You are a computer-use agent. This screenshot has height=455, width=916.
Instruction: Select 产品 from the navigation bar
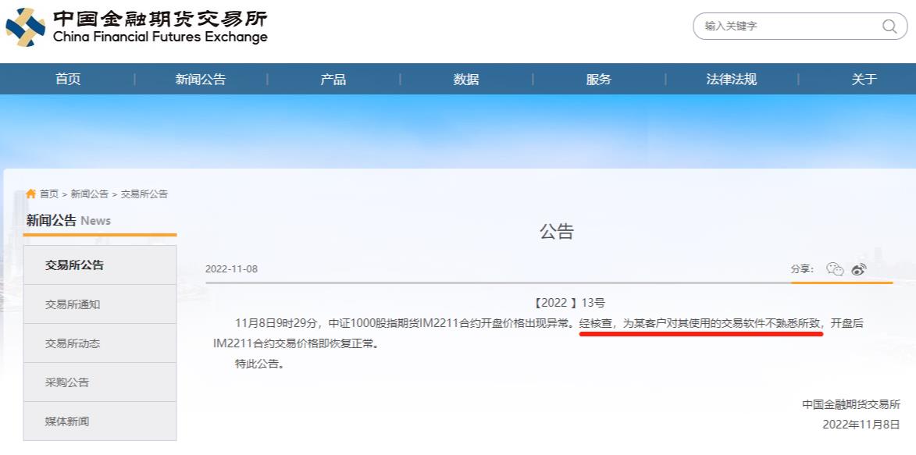(333, 79)
